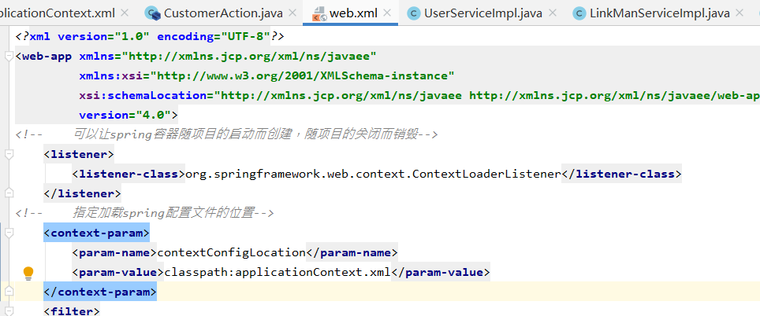Image resolution: width=760 pixels, height=316 pixels.
Task: Click the fold marker at closing context-param tag
Action: pyautogui.click(x=8, y=292)
